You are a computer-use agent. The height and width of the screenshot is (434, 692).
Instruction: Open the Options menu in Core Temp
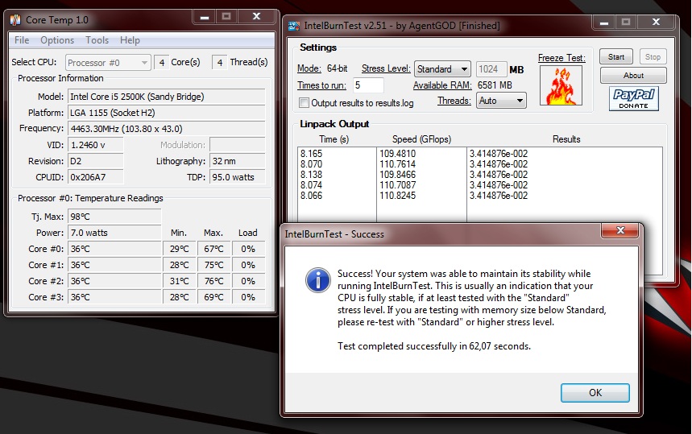point(57,40)
